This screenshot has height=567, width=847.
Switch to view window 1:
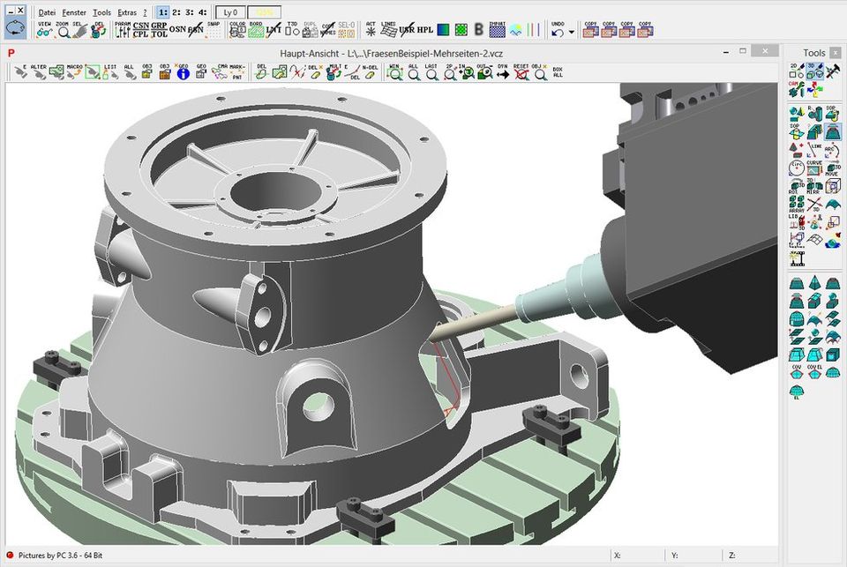coord(162,11)
